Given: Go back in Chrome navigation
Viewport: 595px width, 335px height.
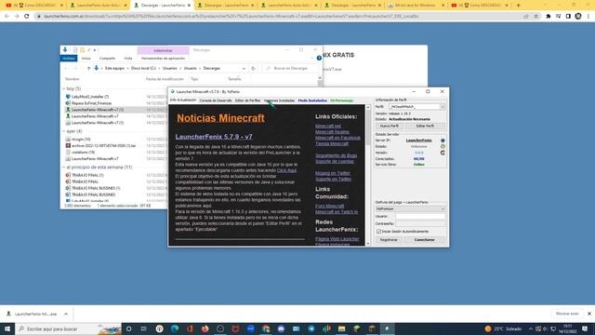Looking at the screenshot, I should [x=7, y=17].
